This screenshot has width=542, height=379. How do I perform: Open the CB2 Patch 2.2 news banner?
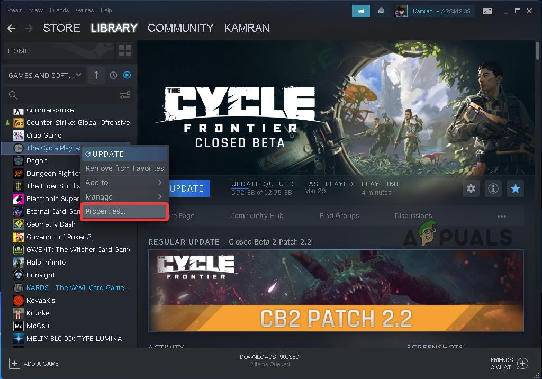pyautogui.click(x=336, y=291)
